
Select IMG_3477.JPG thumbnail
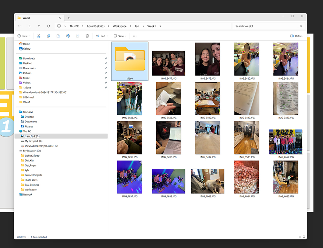[x=169, y=63]
